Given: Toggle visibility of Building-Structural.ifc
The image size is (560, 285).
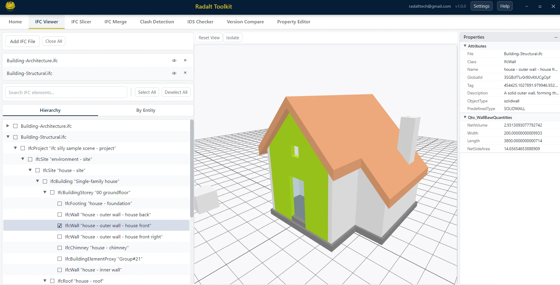Looking at the screenshot, I should pos(174,73).
